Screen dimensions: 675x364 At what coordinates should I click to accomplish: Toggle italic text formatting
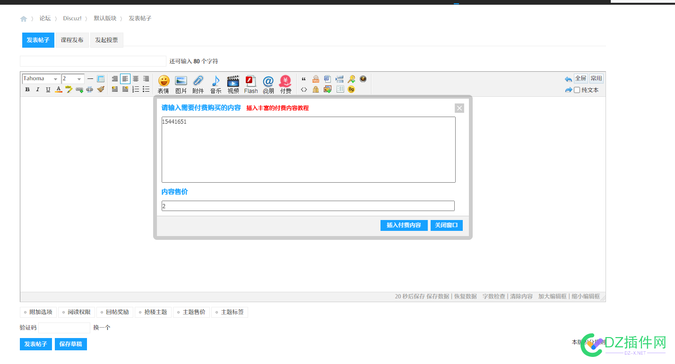click(38, 90)
